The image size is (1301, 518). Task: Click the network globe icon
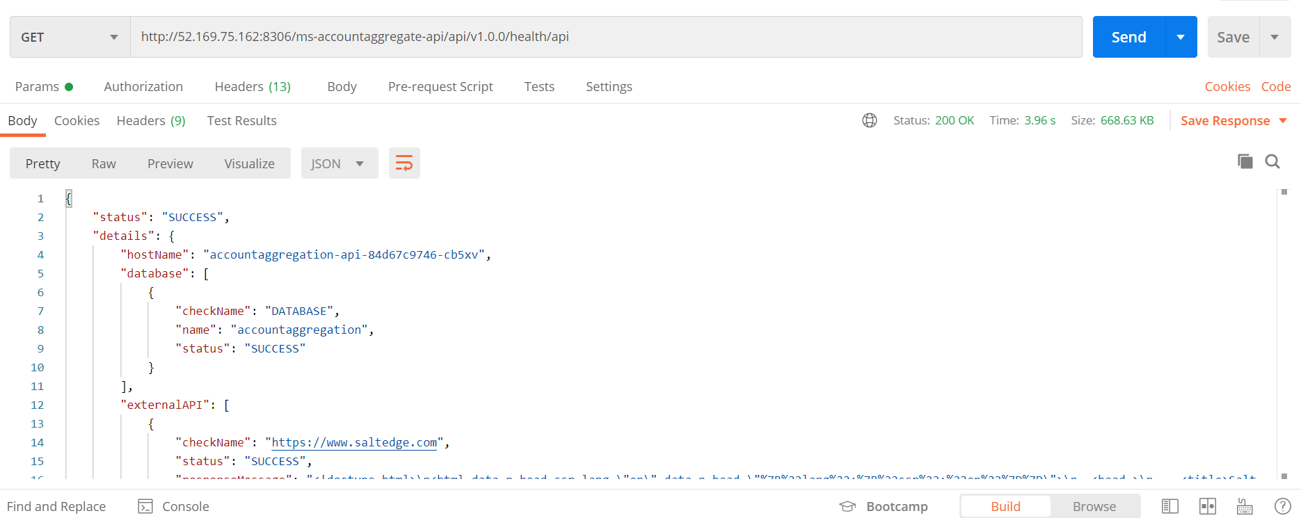tap(869, 120)
